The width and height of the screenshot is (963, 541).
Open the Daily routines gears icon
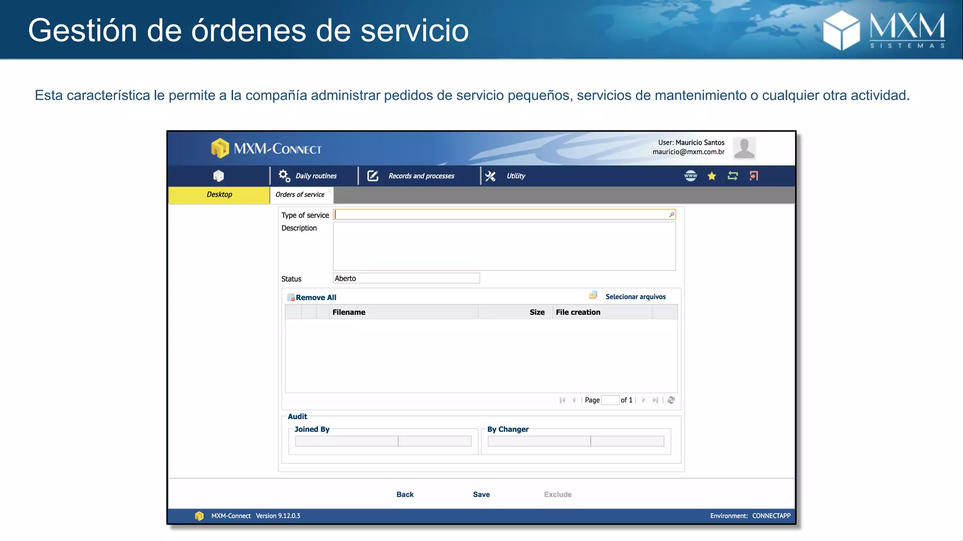(284, 176)
